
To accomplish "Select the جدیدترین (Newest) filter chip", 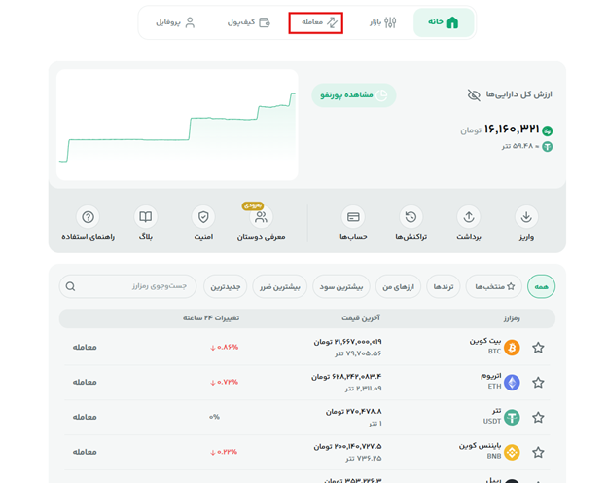I will pos(226,286).
